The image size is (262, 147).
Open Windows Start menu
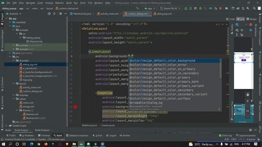tap(3, 144)
